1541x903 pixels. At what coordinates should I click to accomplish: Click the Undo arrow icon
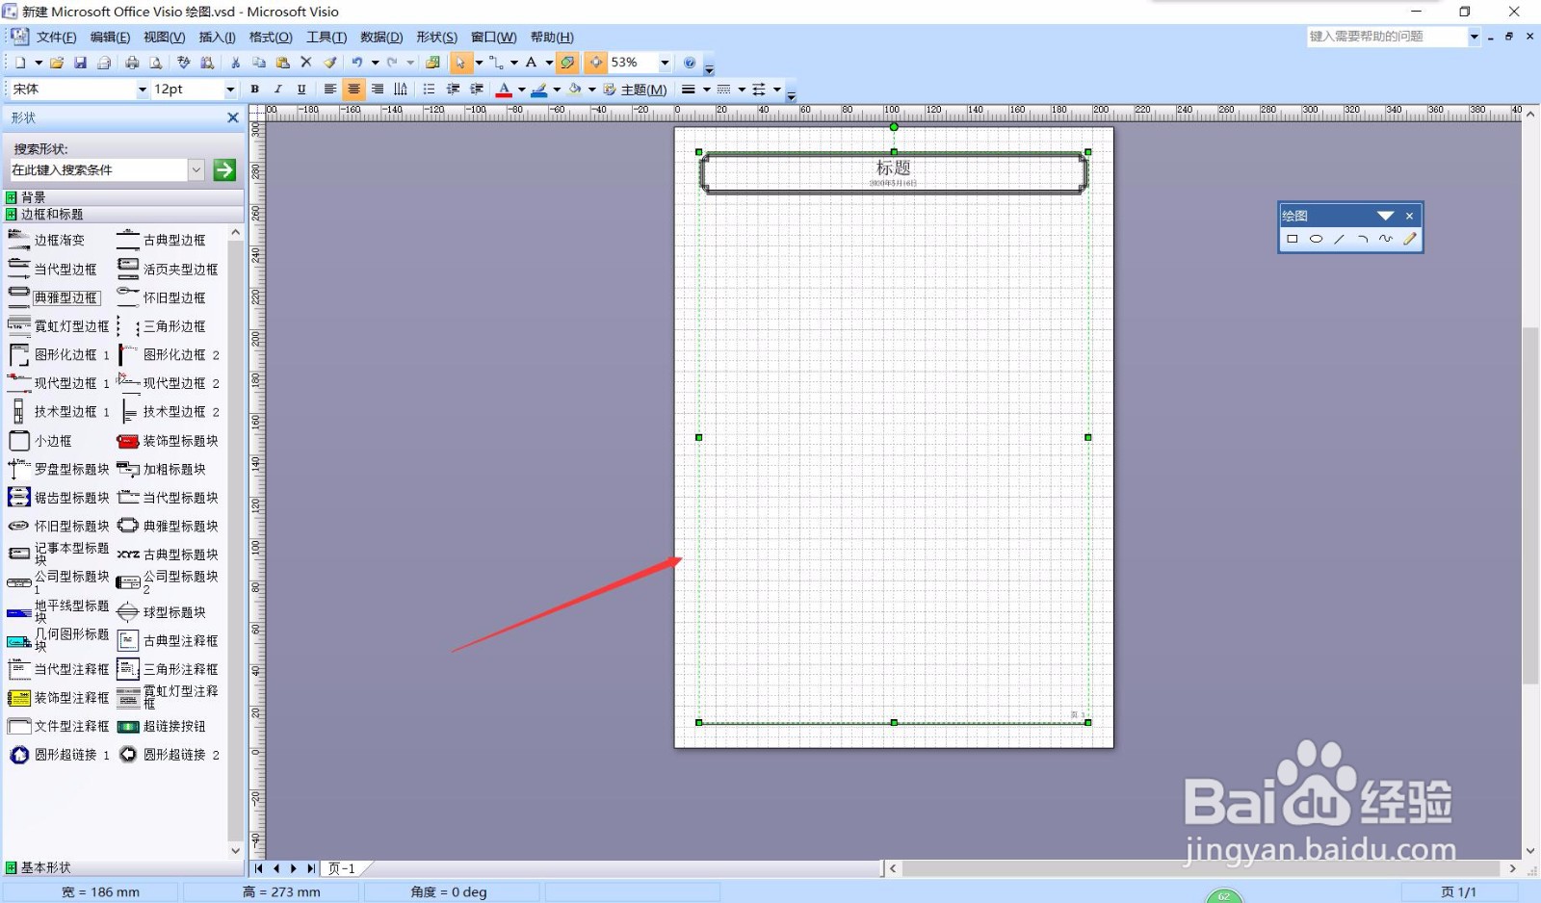click(x=357, y=63)
